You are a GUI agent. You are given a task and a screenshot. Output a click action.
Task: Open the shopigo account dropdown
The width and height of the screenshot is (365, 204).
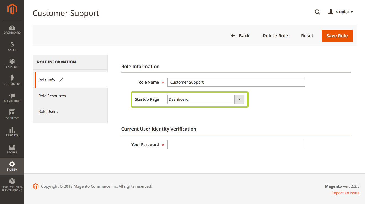(340, 12)
